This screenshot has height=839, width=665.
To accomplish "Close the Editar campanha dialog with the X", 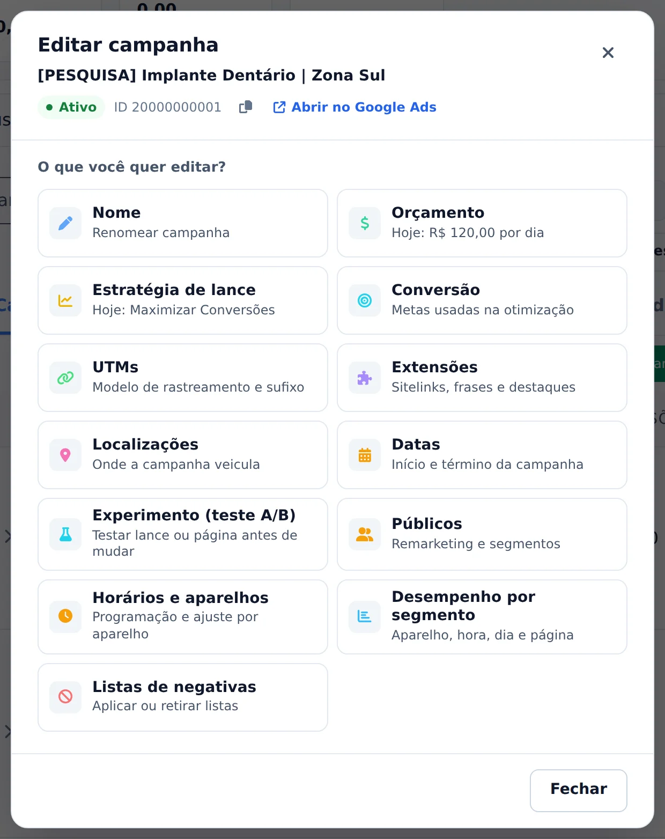I will click(608, 53).
